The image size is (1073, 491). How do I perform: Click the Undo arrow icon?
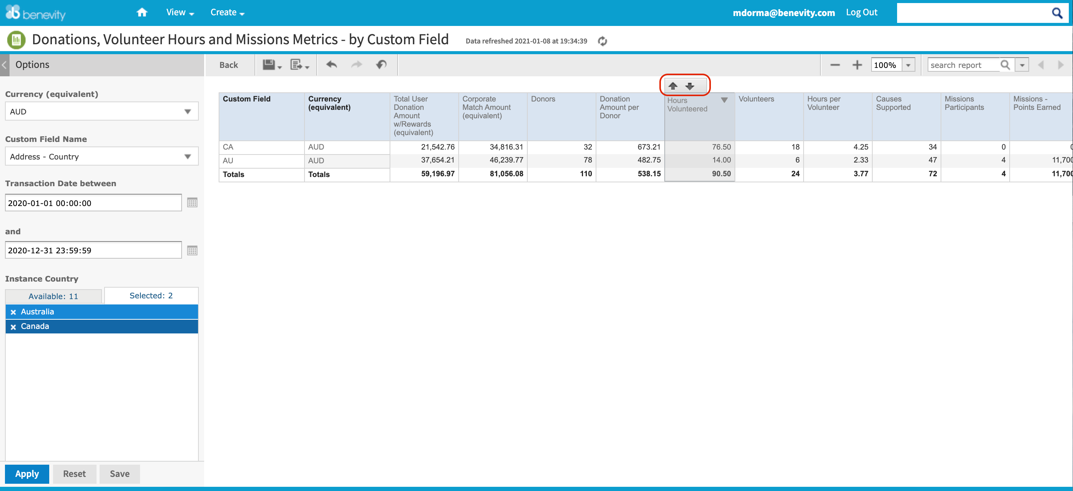[332, 64]
